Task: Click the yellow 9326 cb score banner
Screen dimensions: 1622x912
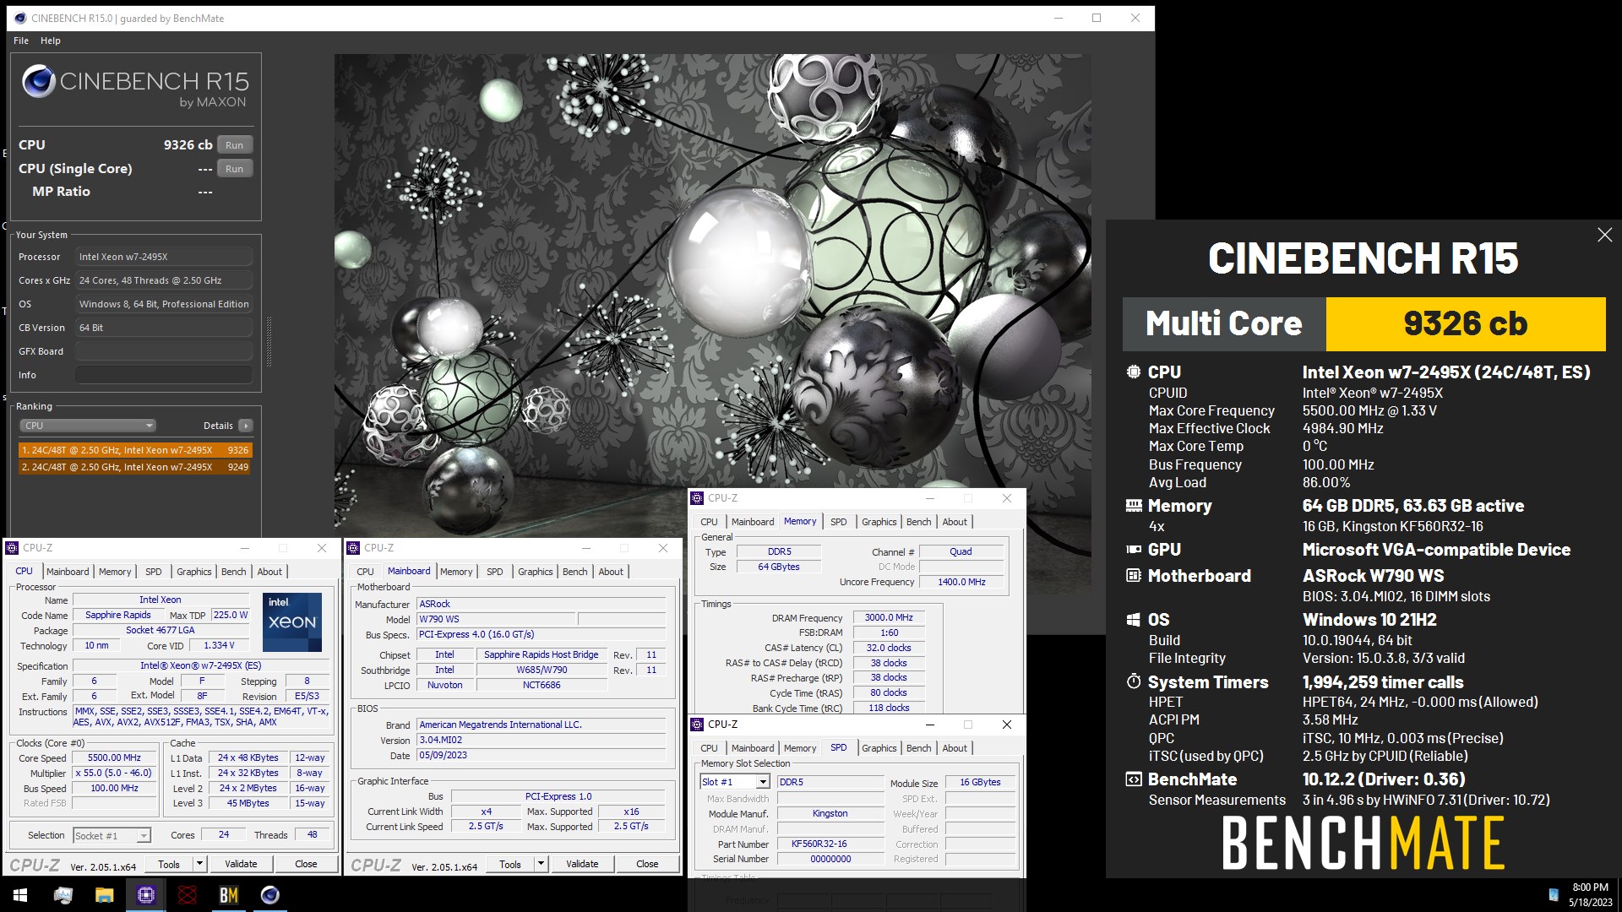Action: tap(1465, 323)
